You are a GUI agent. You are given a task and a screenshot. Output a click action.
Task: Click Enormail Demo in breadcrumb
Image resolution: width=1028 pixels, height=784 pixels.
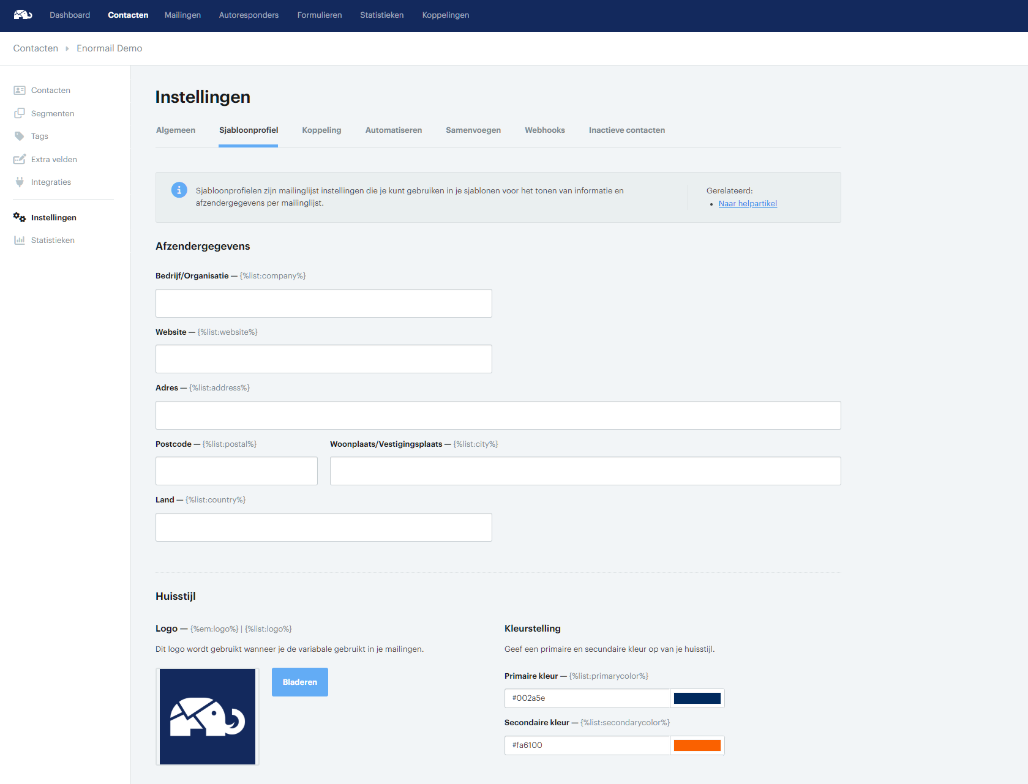coord(110,48)
